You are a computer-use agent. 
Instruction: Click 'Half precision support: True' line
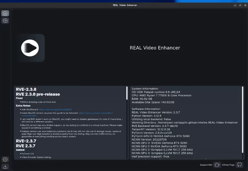click(150, 156)
